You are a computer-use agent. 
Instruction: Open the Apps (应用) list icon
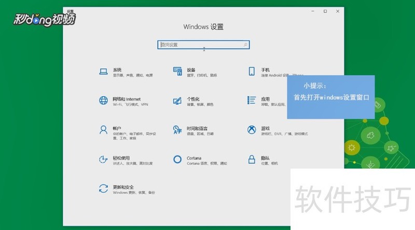pos(252,100)
